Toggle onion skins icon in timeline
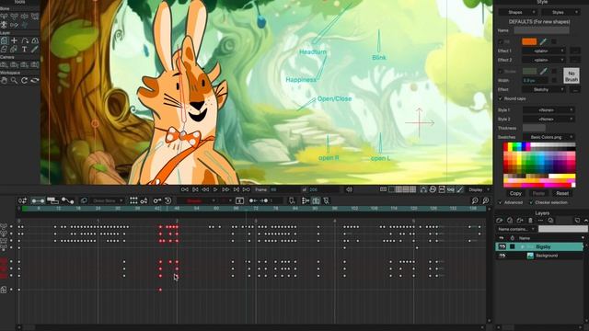This screenshot has height=331, width=589. point(84,200)
